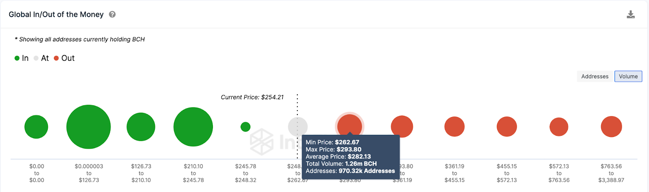Click the Current Price $254.21 label
Image resolution: width=649 pixels, height=192 pixels.
click(x=252, y=97)
